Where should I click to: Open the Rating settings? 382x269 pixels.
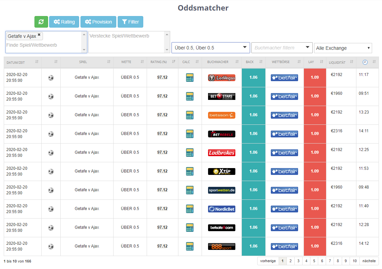coord(64,22)
